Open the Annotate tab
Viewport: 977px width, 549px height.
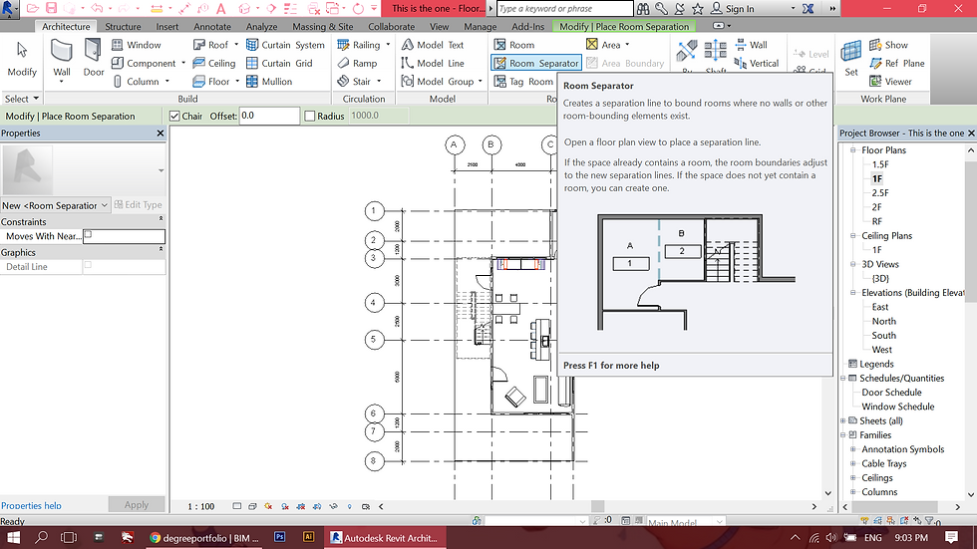coord(211,27)
